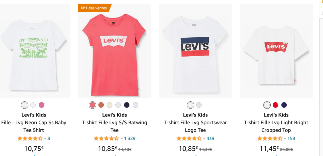Select the navy swatch under the Cropped Top
The width and height of the screenshot is (323, 156).
point(284,105)
